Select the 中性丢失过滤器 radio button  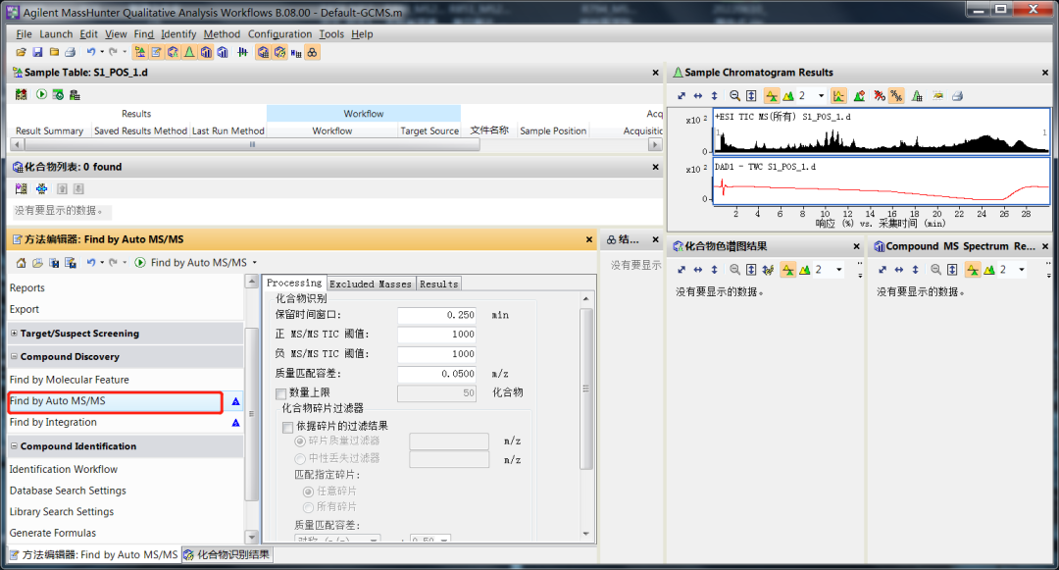click(x=300, y=459)
